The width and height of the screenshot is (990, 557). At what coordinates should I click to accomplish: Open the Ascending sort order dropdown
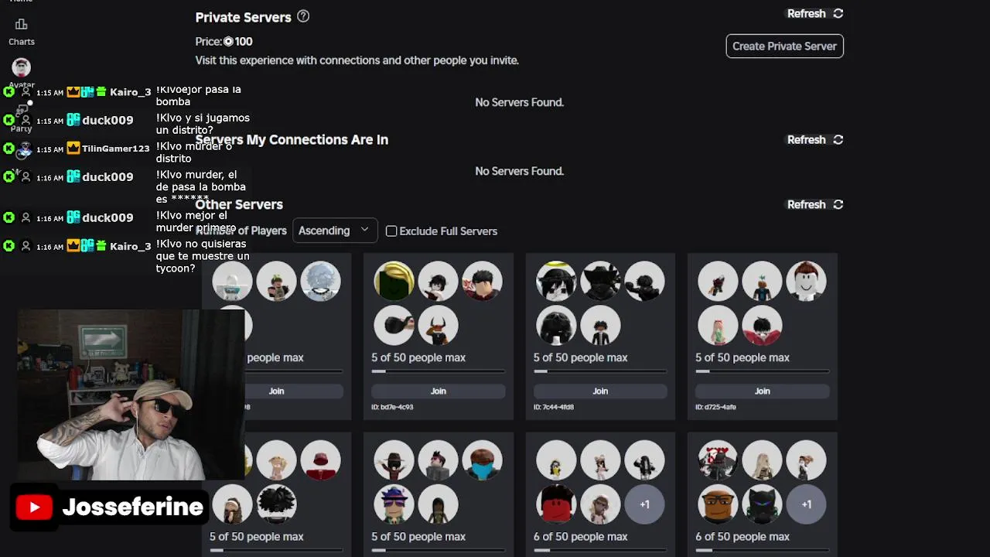tap(334, 231)
